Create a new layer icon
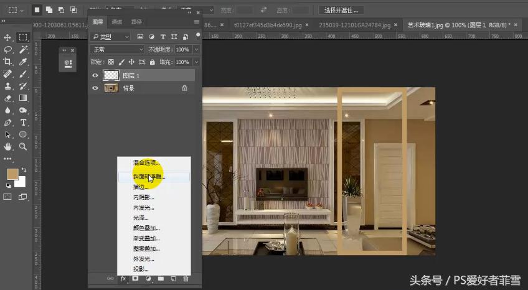 coord(173,279)
